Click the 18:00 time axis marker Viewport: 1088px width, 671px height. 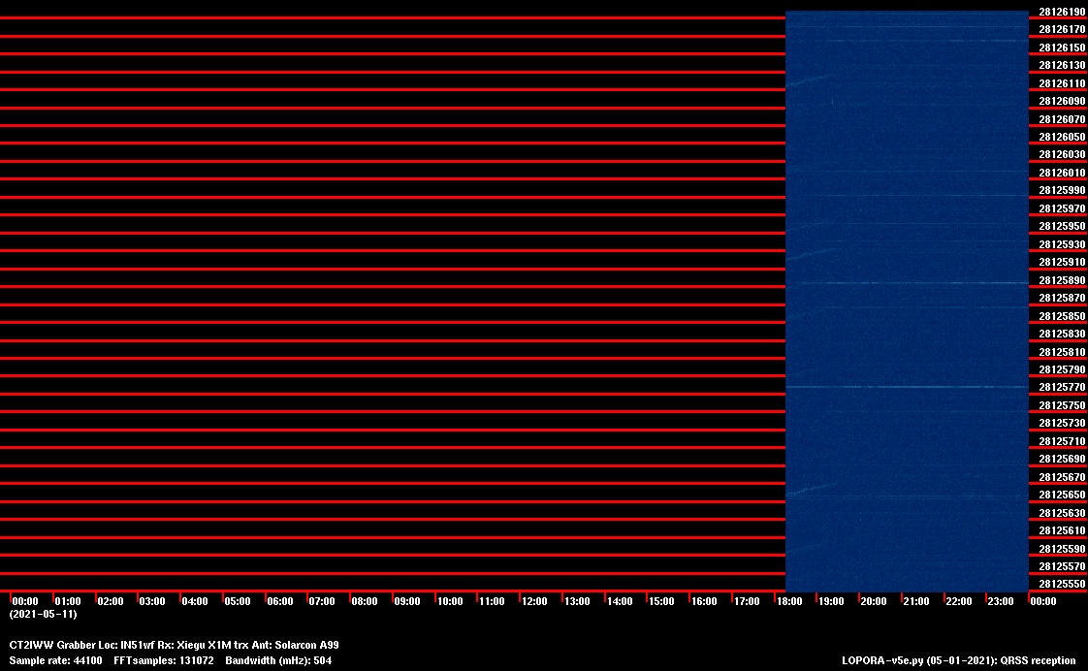[x=789, y=601]
